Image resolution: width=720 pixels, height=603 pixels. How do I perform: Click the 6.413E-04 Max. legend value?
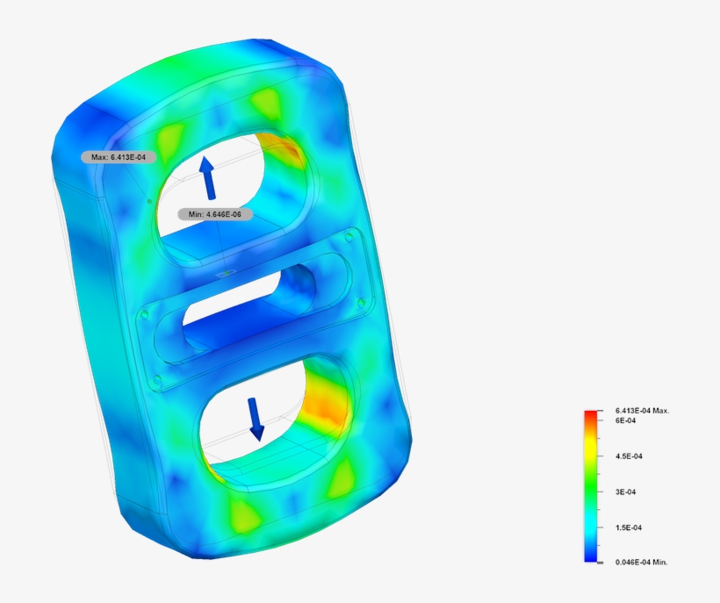[x=642, y=411]
